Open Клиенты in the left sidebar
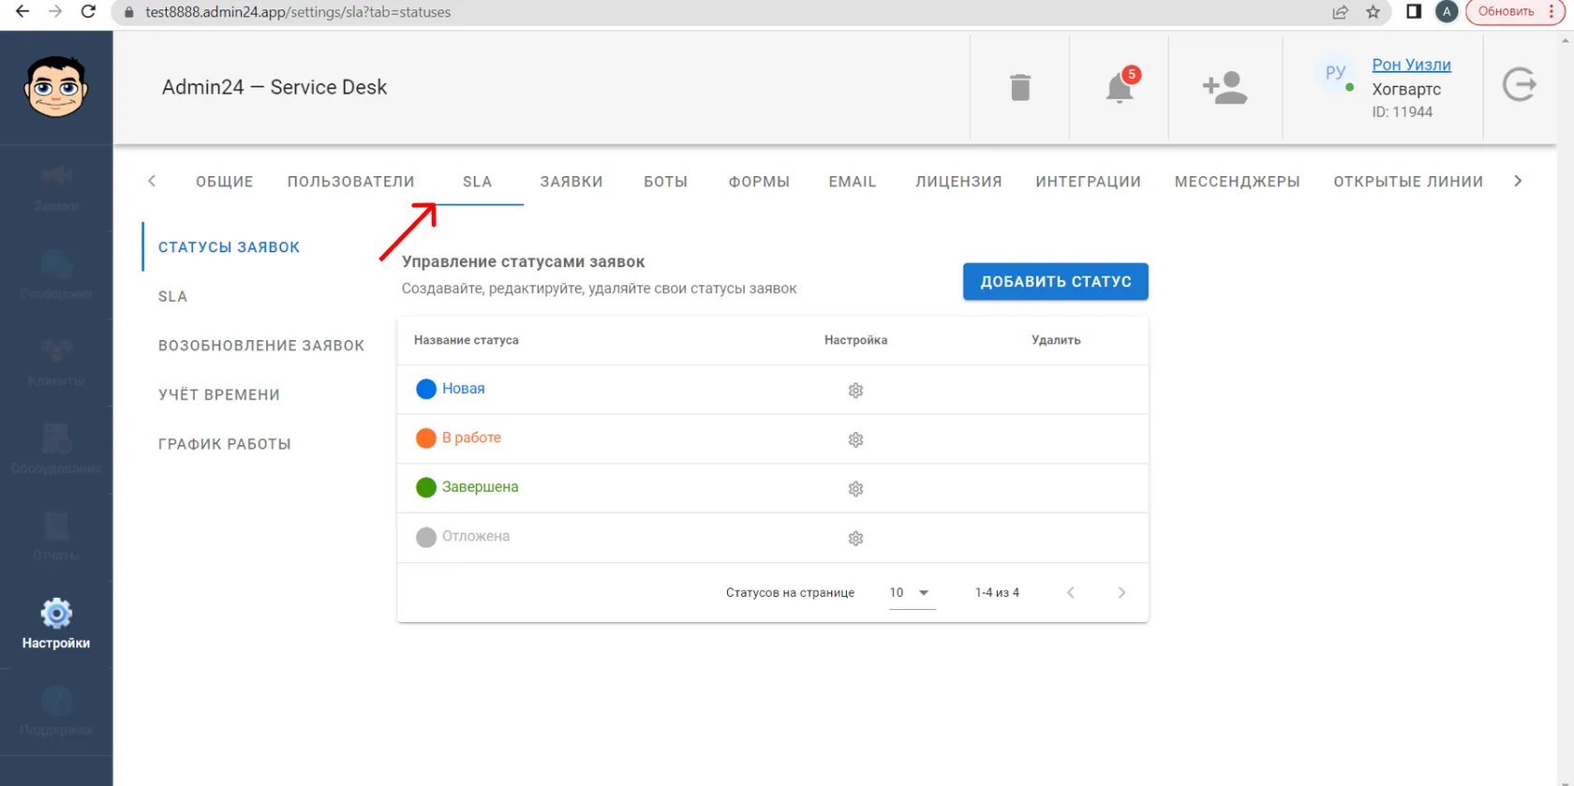 (56, 363)
